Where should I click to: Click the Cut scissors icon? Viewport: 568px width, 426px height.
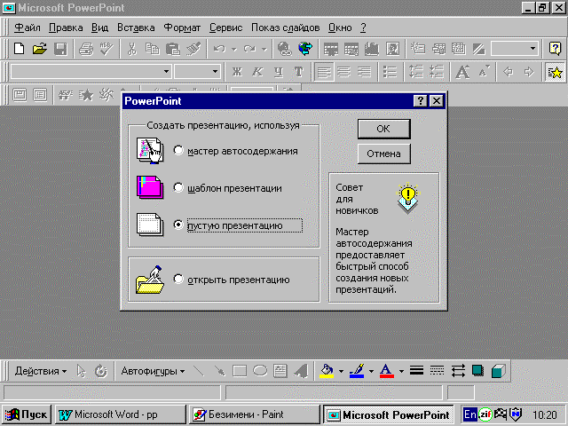click(132, 49)
